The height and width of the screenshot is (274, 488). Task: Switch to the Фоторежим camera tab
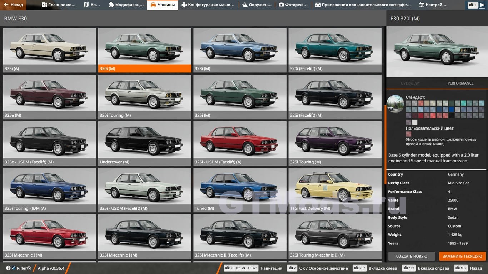293,5
